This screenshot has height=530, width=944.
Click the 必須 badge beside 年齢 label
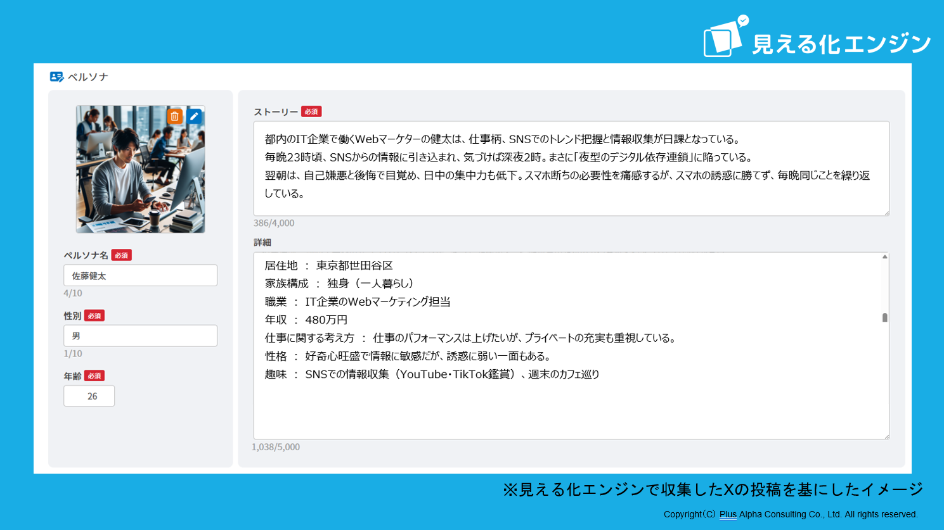click(x=94, y=375)
